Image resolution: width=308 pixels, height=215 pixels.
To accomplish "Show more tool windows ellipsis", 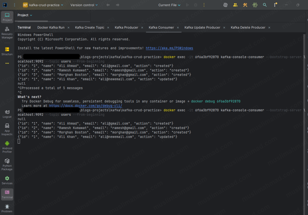I will [7, 63].
